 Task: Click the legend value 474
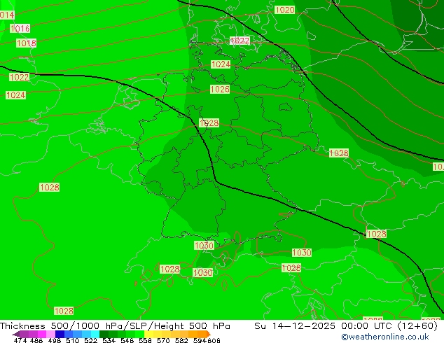click(20, 340)
